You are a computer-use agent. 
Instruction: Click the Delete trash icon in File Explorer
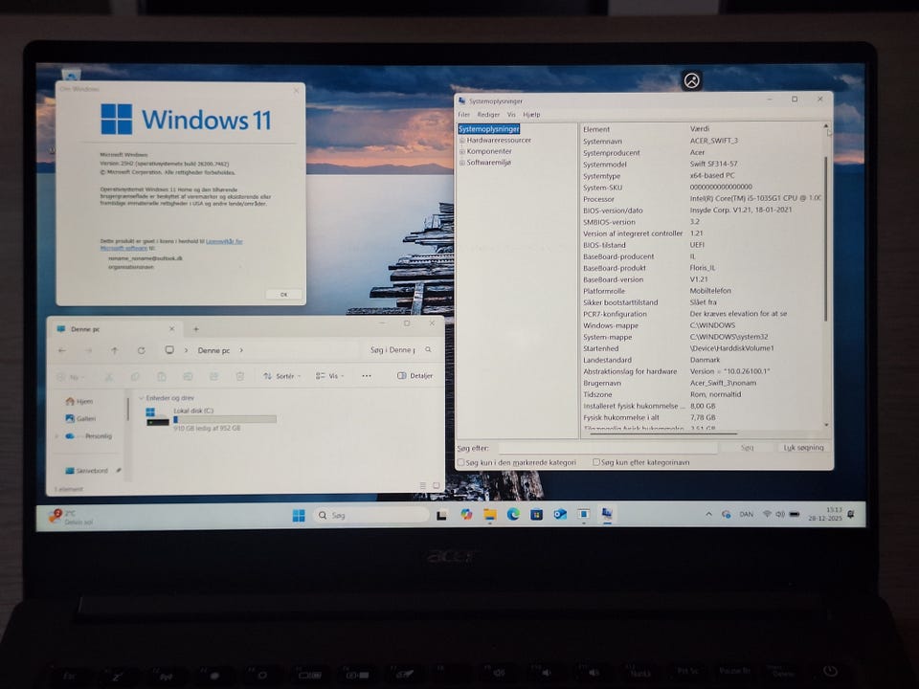(x=239, y=376)
